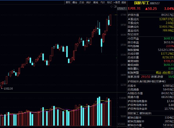Toggle the side panel square icon
The height and width of the screenshot is (128, 174).
click(x=115, y=7)
